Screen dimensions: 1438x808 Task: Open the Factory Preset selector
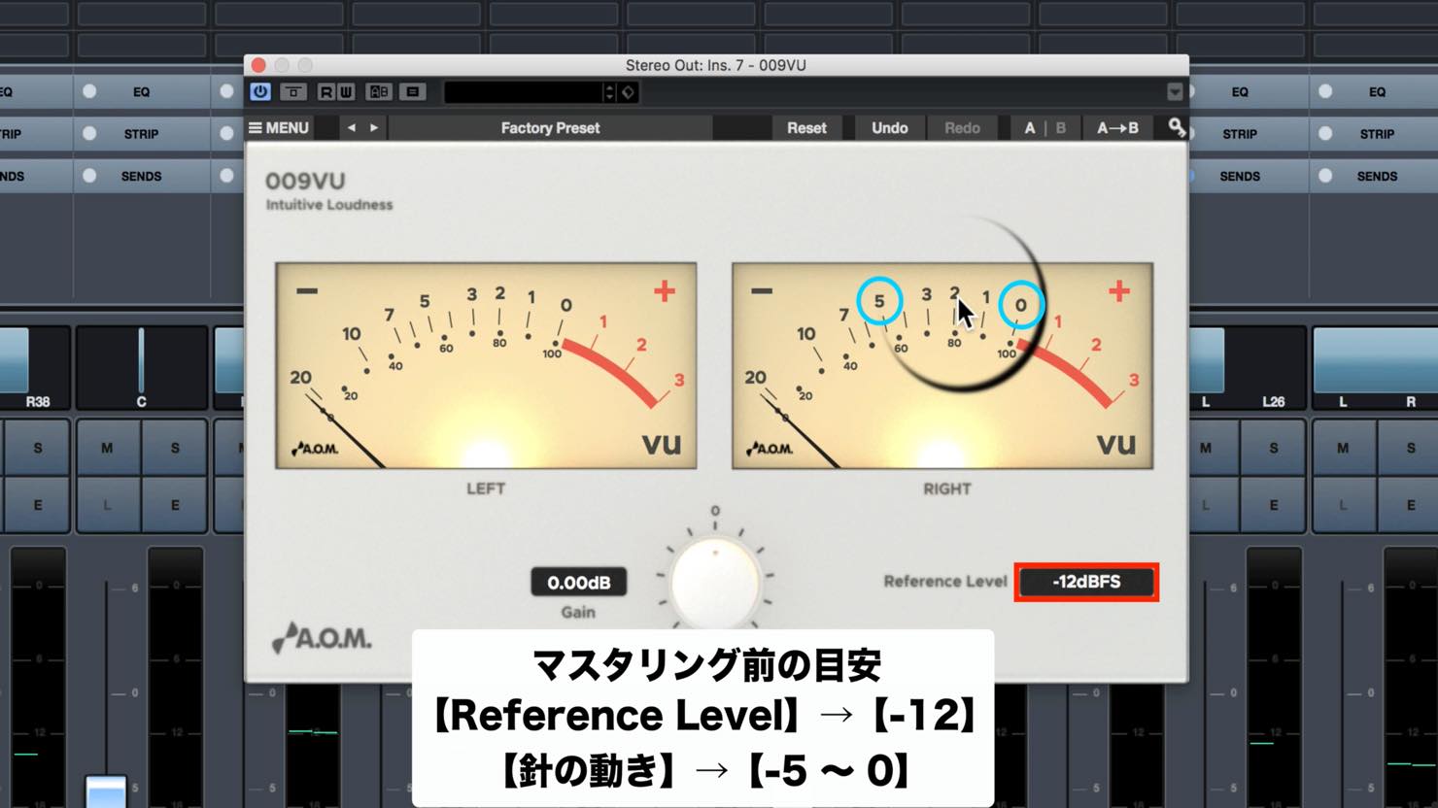[x=550, y=127]
